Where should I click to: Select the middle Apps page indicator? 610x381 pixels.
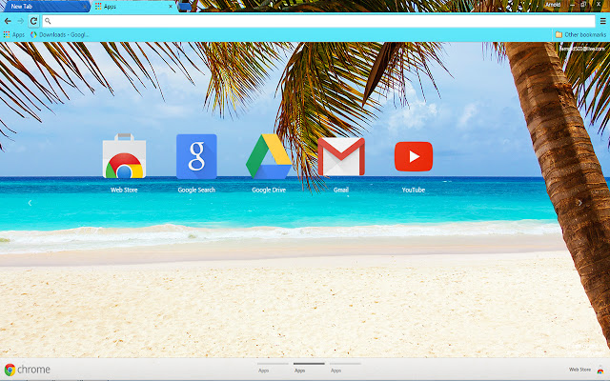(309, 368)
